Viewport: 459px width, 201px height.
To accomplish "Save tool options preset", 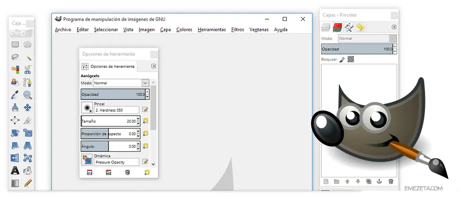I will pos(90,172).
